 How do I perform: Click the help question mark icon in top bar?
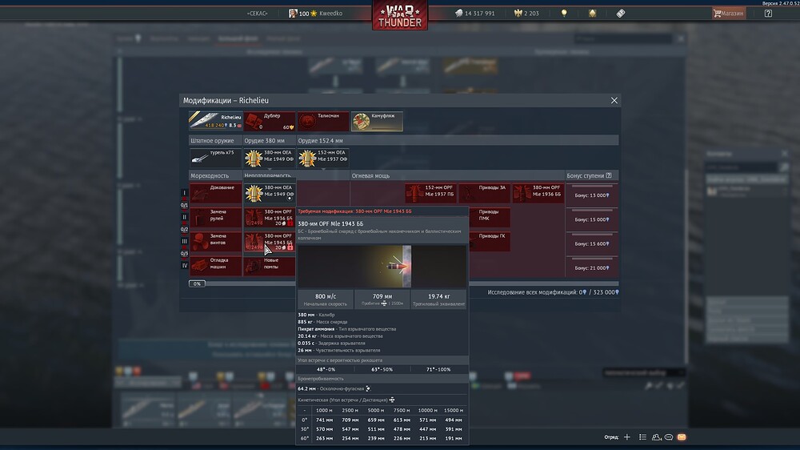click(x=768, y=14)
